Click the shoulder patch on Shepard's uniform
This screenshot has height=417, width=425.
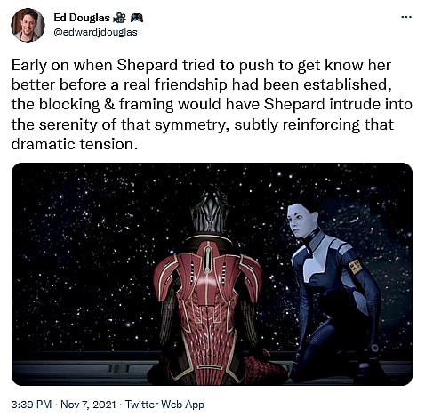click(x=356, y=266)
